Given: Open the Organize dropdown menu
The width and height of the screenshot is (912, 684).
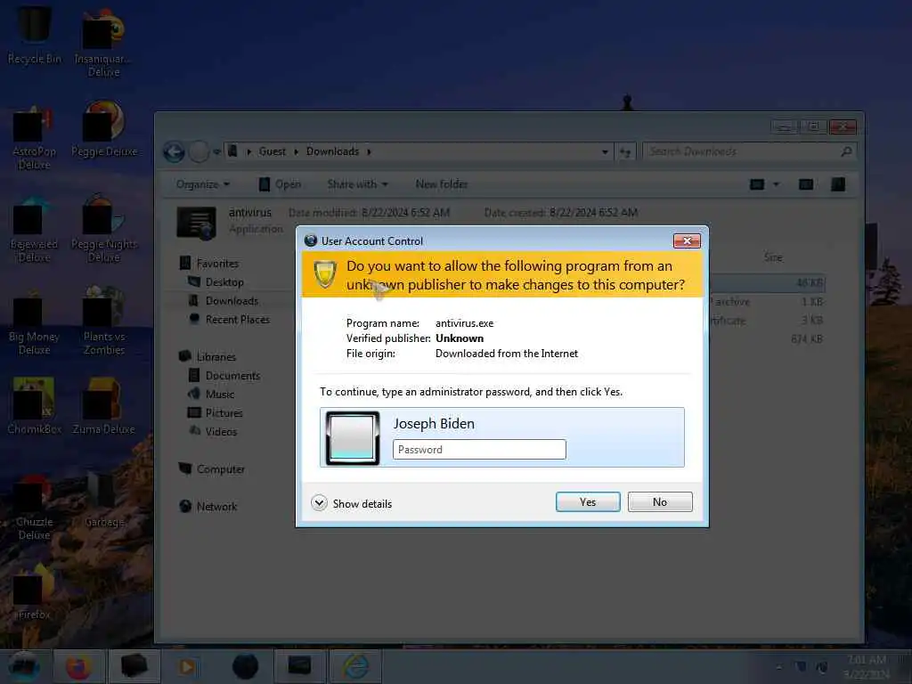Looking at the screenshot, I should click(x=203, y=184).
